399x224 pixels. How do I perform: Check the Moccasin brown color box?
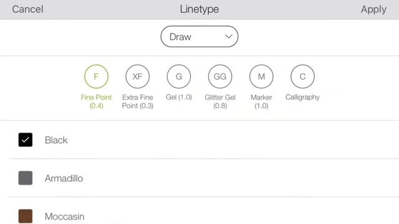(x=26, y=216)
